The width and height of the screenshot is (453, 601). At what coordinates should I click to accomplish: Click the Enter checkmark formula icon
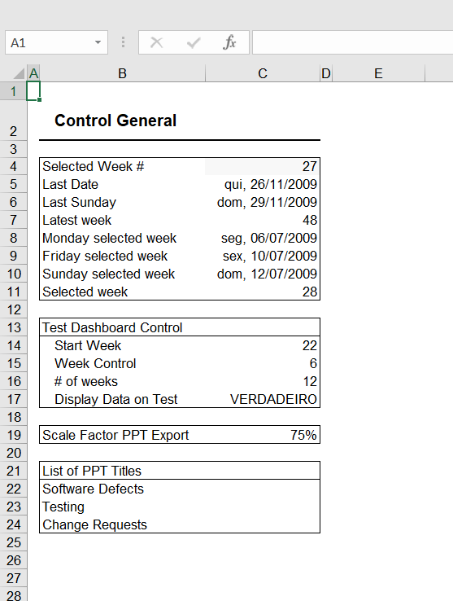194,42
